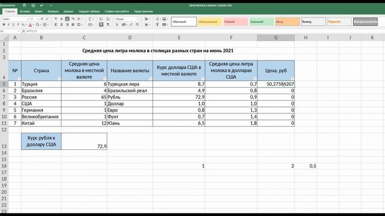Select column G header
The height and width of the screenshot is (216, 385).
click(276, 38)
